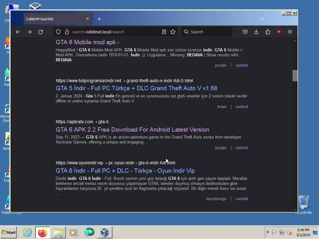
Task: Open the Action Center flag icon
Action: tap(274, 232)
